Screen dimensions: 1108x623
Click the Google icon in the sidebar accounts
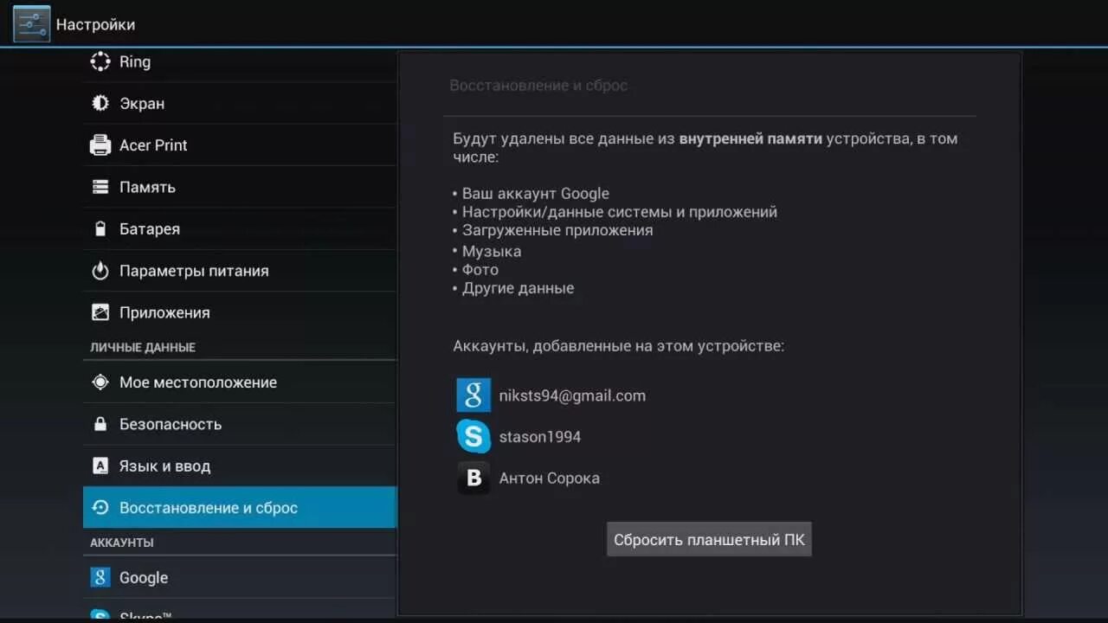coord(100,577)
